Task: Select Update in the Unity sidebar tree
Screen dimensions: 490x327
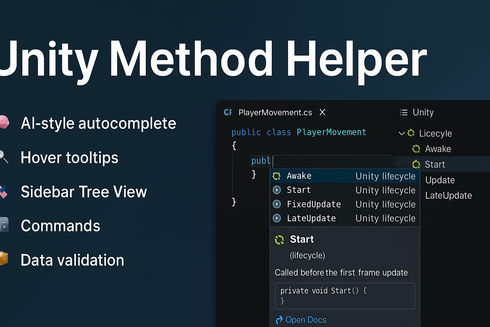Action: pos(440,180)
